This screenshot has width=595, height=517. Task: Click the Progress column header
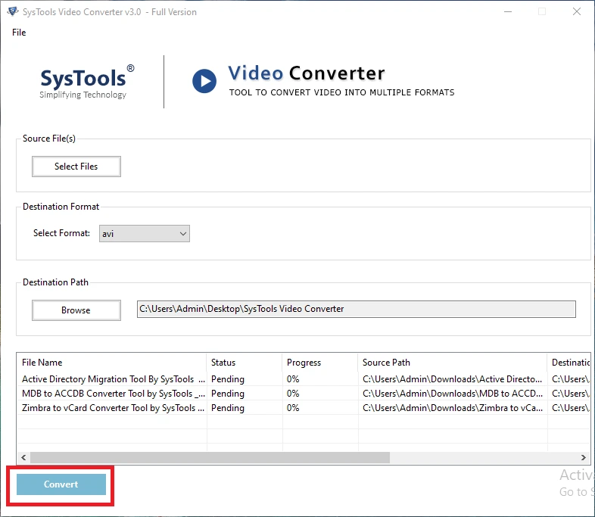[x=304, y=363]
